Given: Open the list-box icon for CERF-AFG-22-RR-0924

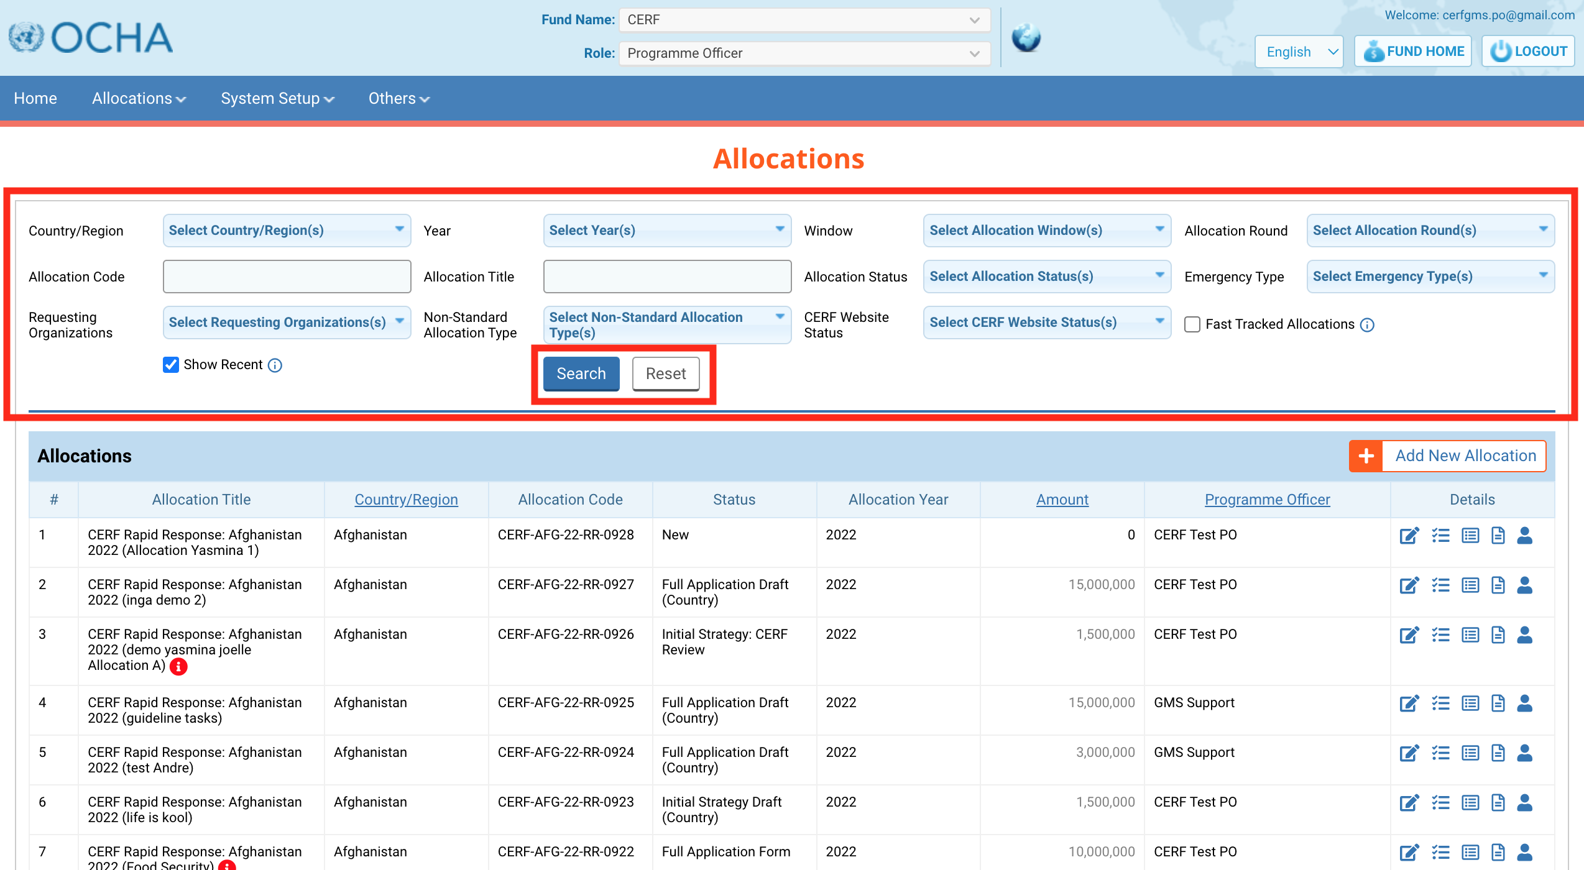Looking at the screenshot, I should [1470, 753].
